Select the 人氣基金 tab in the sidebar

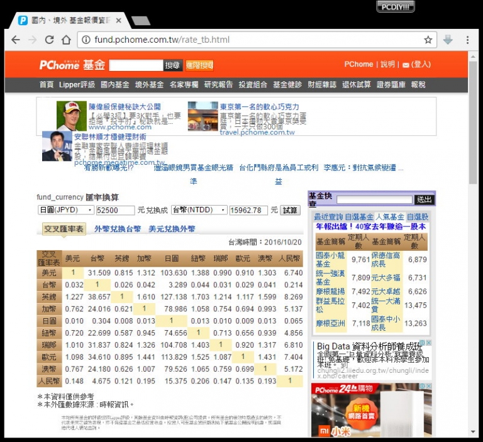click(390, 217)
